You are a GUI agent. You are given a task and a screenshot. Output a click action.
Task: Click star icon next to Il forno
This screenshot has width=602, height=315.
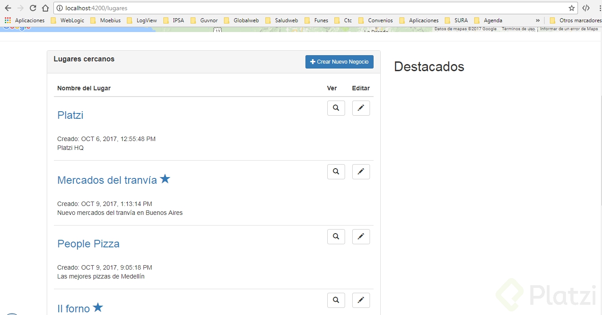click(98, 307)
